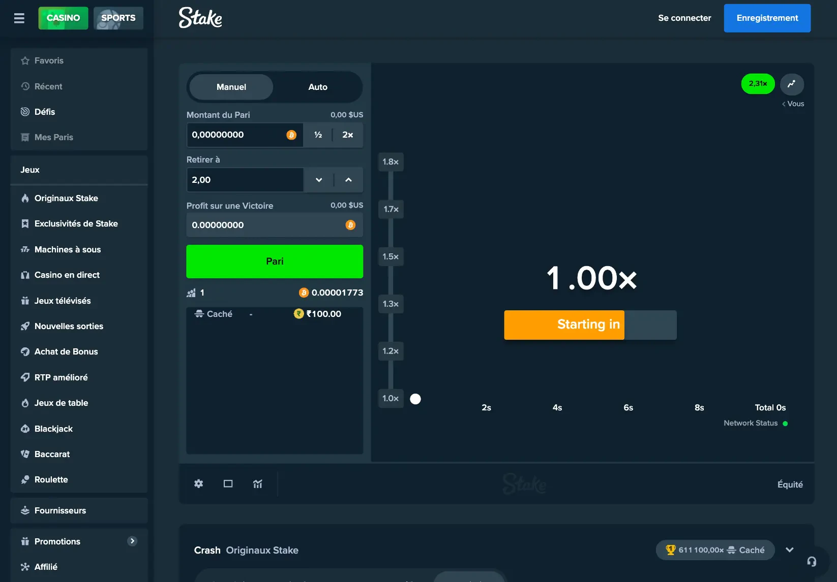Open the hamburger menu icon
The height and width of the screenshot is (582, 837).
[x=19, y=18]
